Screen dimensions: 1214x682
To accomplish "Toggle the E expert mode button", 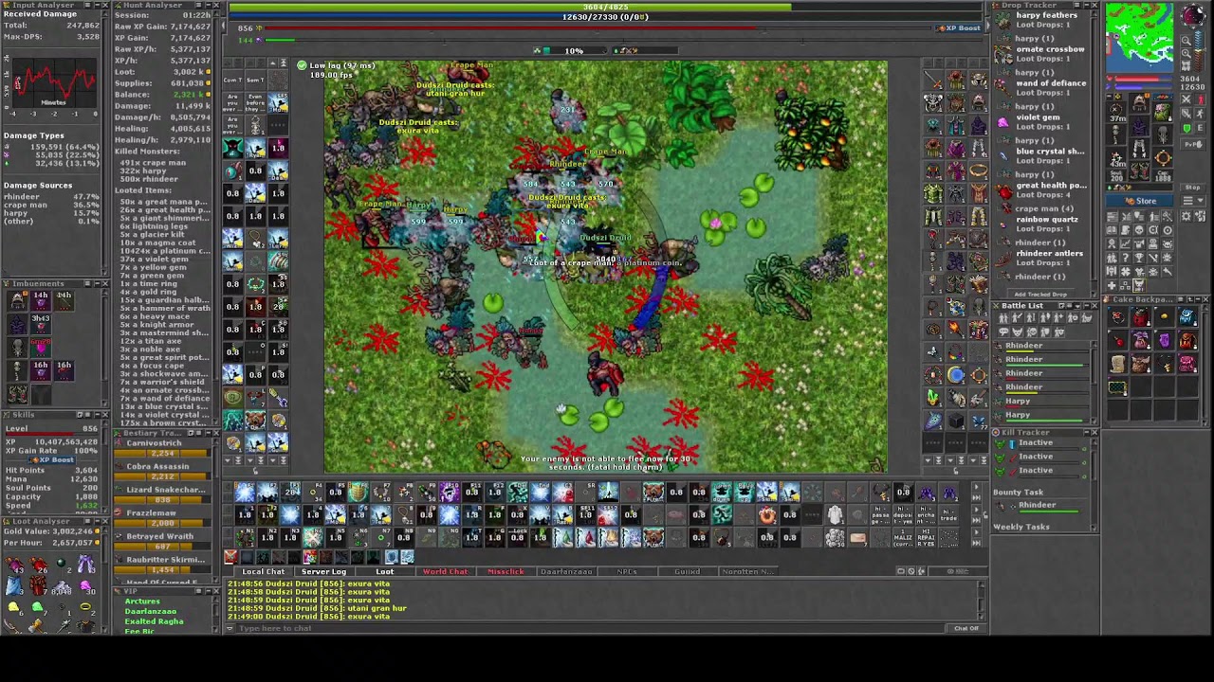I will coord(1201,128).
